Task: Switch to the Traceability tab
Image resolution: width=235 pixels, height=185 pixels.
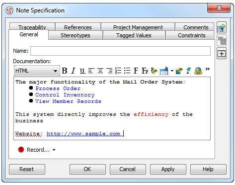Action: click(32, 27)
